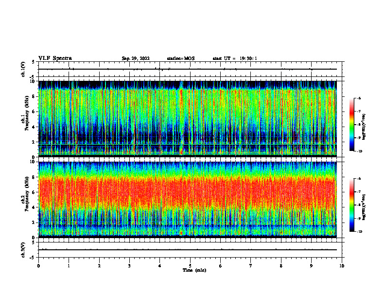The image size is (385, 298).
Task: Select the ch.1 spectrogram color bar
Action: pyautogui.click(x=351, y=125)
